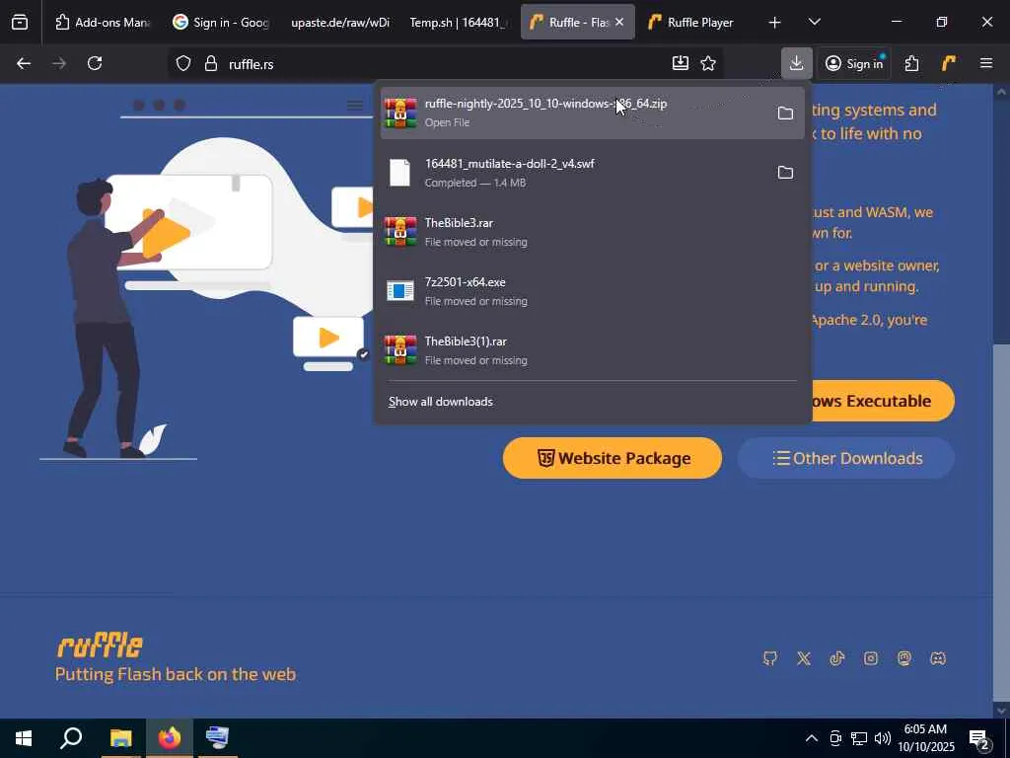Click Other Downloads button
Viewport: 1010px width, 758px height.
coord(845,458)
